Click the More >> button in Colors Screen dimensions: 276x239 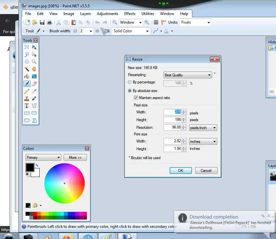(x=75, y=158)
